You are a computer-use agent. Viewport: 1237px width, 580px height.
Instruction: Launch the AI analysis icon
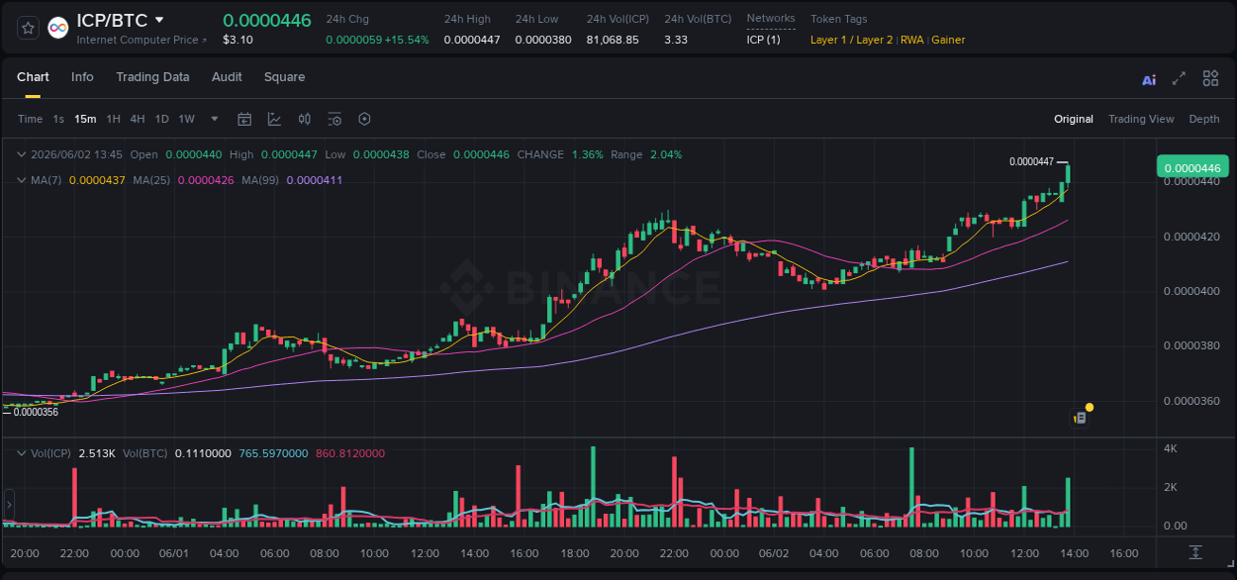(x=1149, y=79)
